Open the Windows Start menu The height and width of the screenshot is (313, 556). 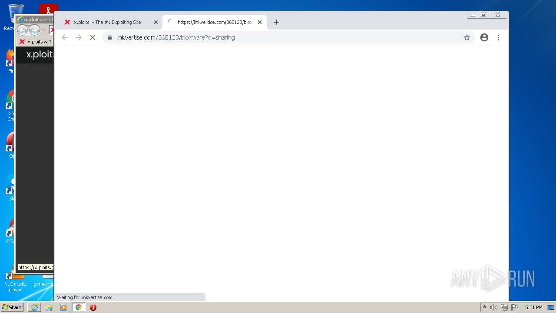(x=12, y=307)
